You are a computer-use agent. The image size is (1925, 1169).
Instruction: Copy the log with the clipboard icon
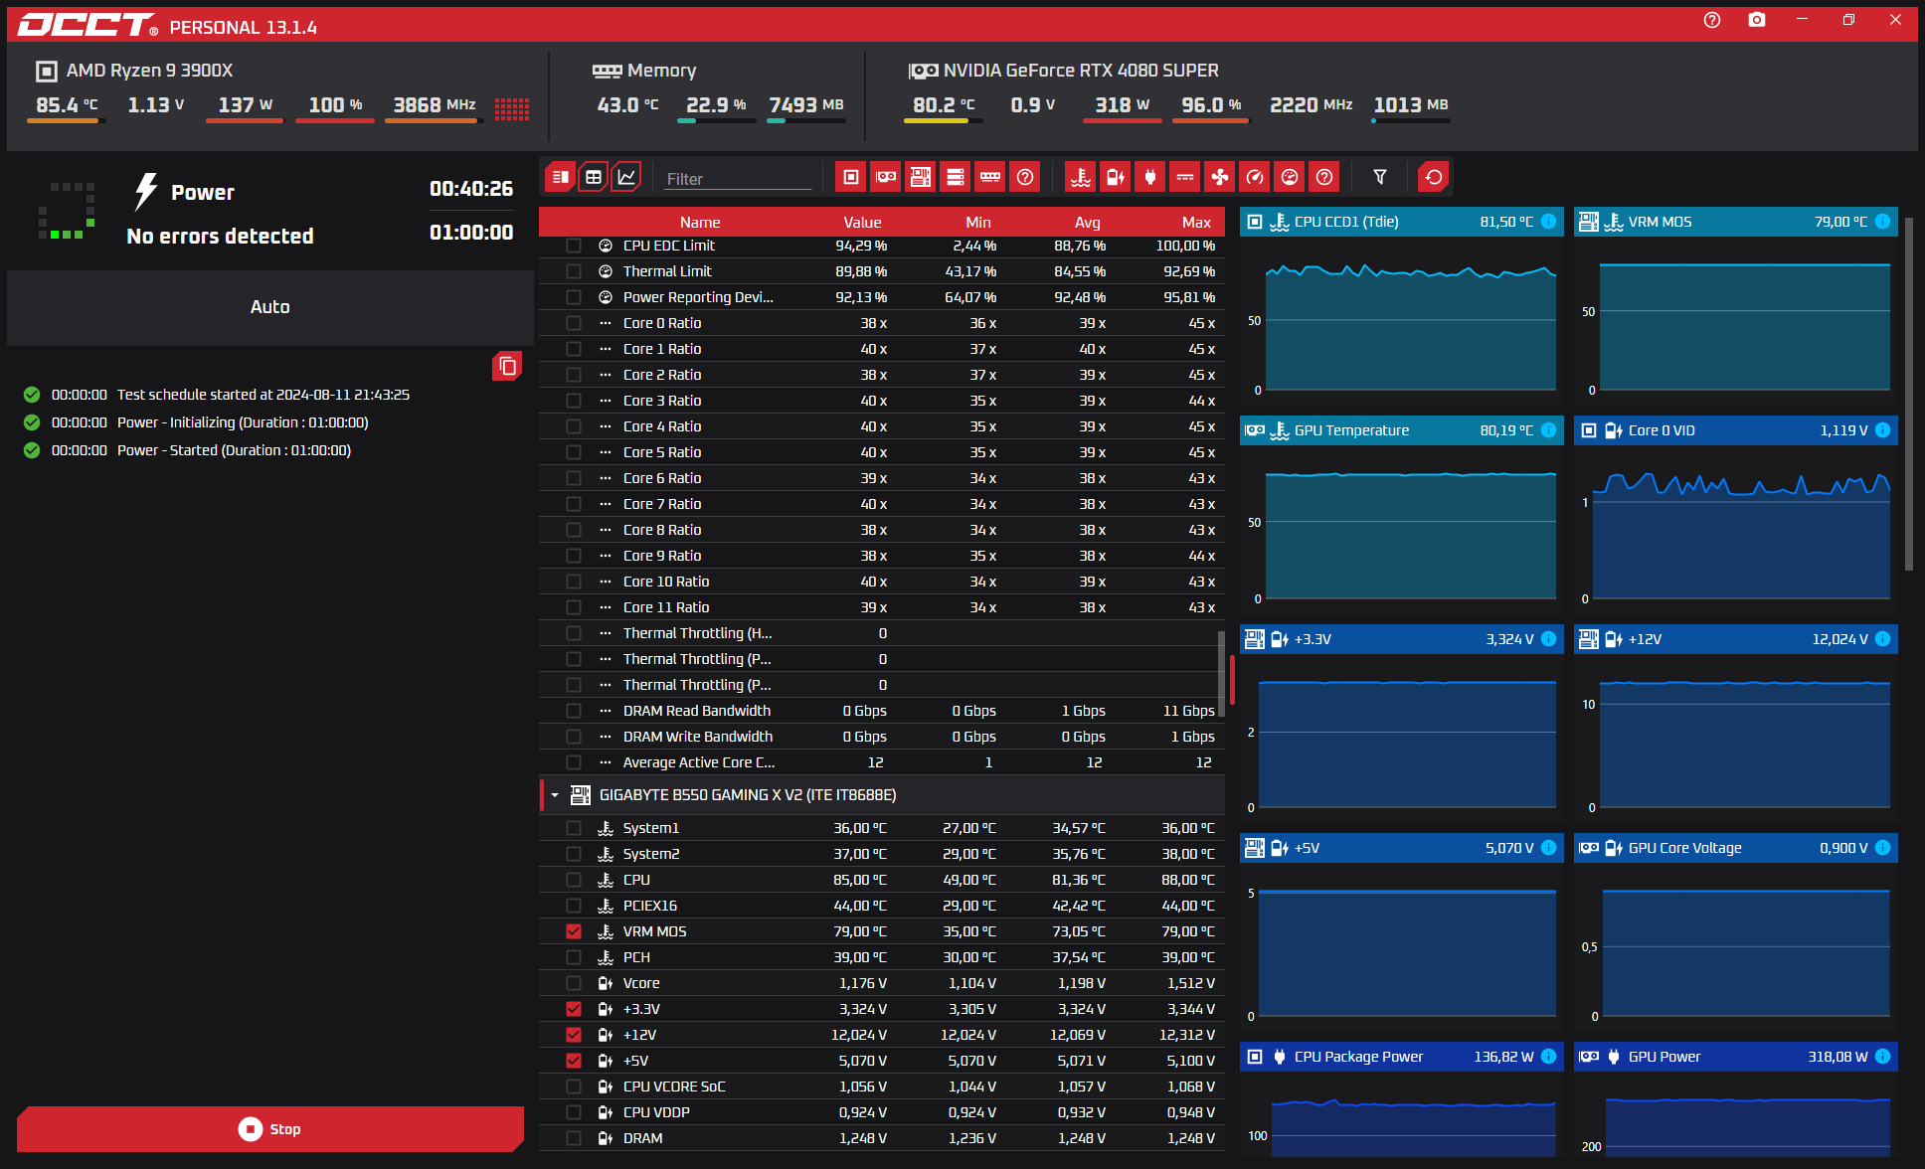[x=507, y=366]
